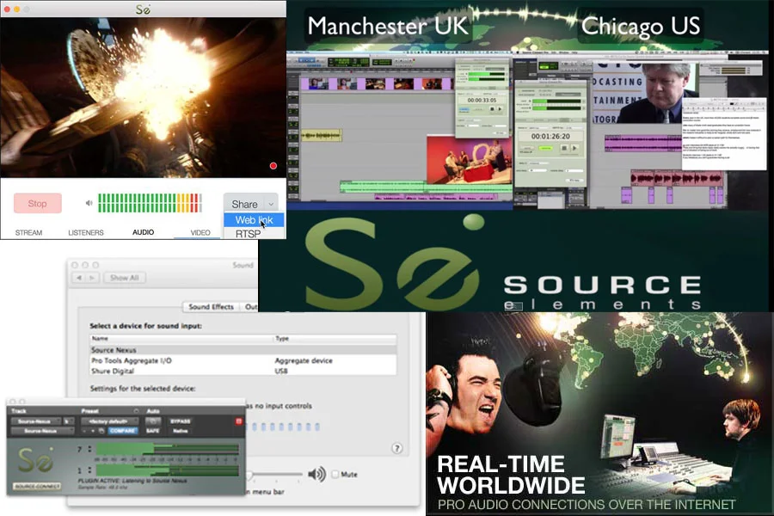The image size is (774, 516).
Task: Click the 'USB' type cell
Action: click(x=281, y=371)
